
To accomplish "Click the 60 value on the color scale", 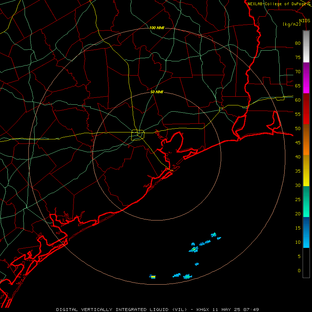I will click(x=298, y=100).
